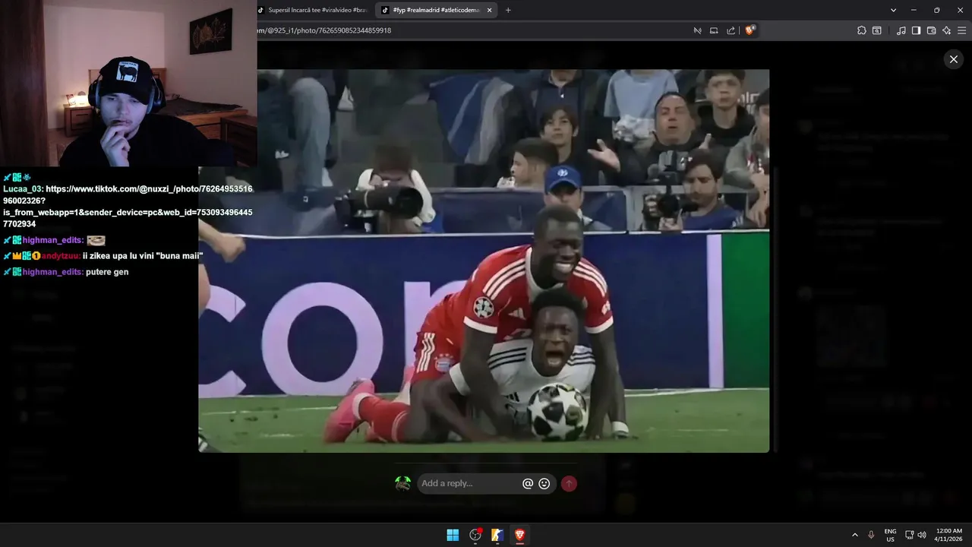
Task: Click the Lucaa_03 username in chat
Action: point(22,188)
